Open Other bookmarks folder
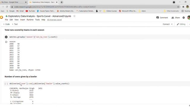 coord(171,11)
